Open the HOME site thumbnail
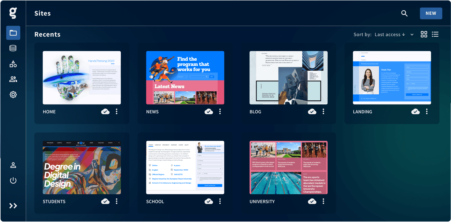This screenshot has height=222, width=451. coord(82,78)
